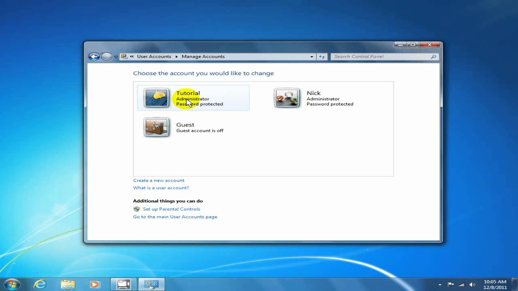This screenshot has height=291, width=518.
Task: Click the shield icon beside Parental Controls
Action: tap(136, 209)
